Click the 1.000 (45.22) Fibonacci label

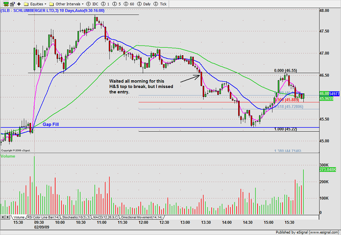pyautogui.click(x=285, y=129)
